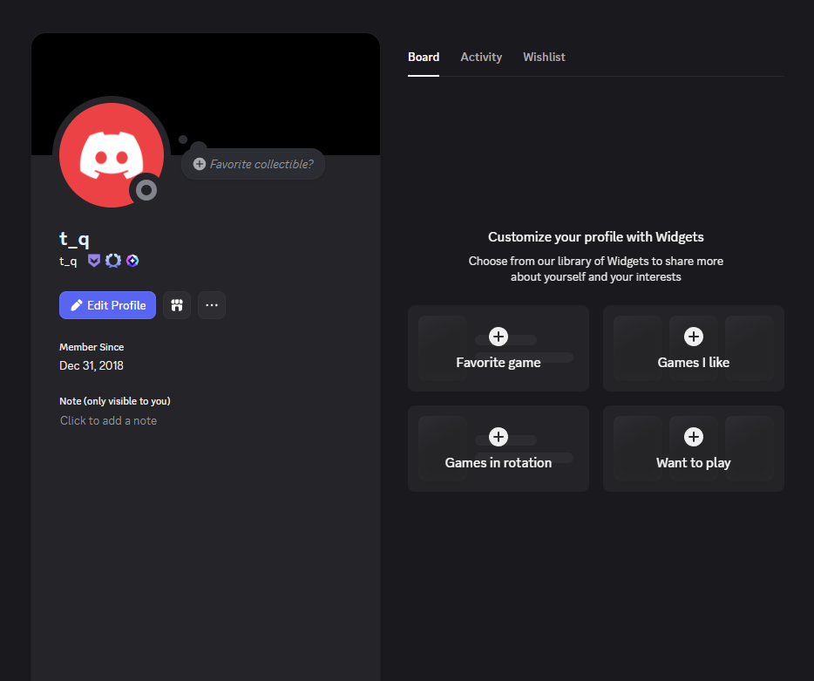Click the large t_q display name

pos(74,239)
